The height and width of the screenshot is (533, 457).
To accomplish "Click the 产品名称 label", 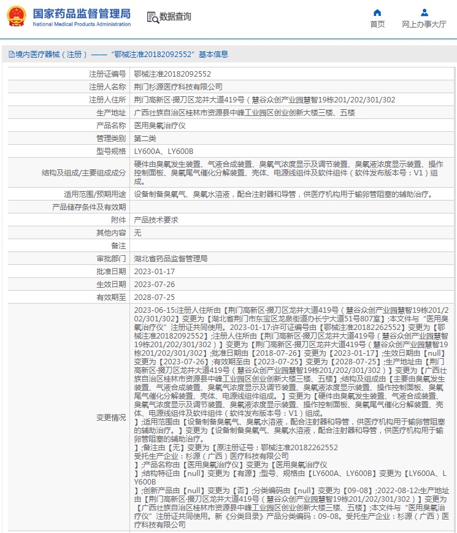I will tap(111, 126).
